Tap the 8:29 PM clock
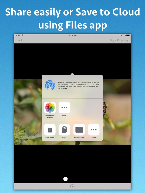 click(x=72, y=35)
